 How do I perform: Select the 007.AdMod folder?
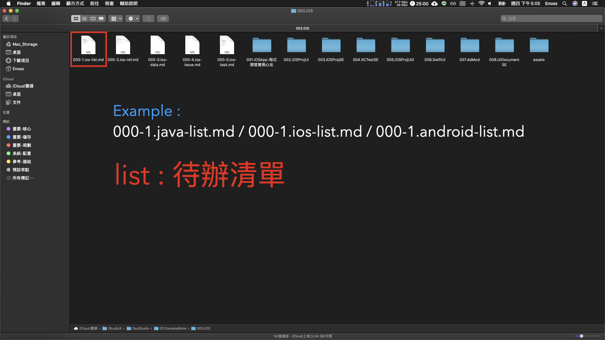(470, 49)
